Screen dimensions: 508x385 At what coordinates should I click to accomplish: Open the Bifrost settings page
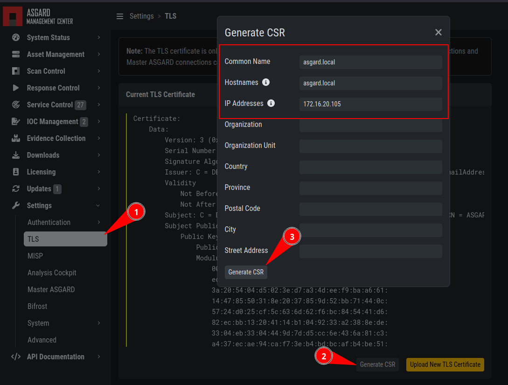pos(37,306)
